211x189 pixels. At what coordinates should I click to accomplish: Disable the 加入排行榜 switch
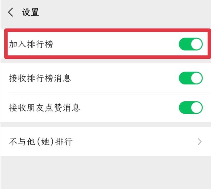(x=191, y=44)
